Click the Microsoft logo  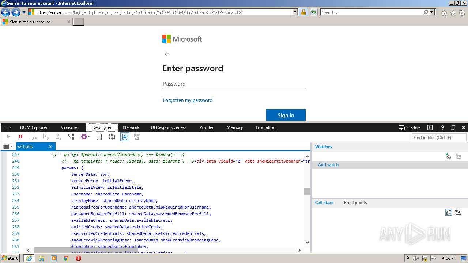[x=182, y=39]
